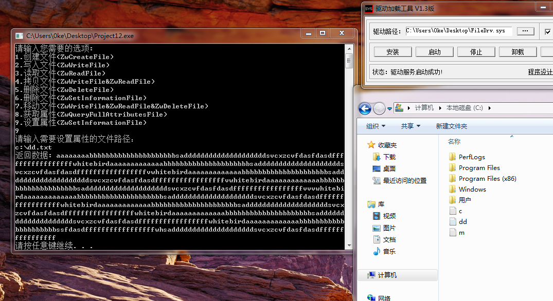553x301 pixels.
Task: Click the Favorites star icon
Action: click(371, 145)
